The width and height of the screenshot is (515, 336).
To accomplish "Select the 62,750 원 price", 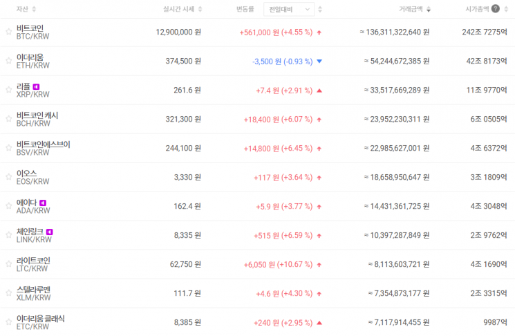I will (185, 264).
